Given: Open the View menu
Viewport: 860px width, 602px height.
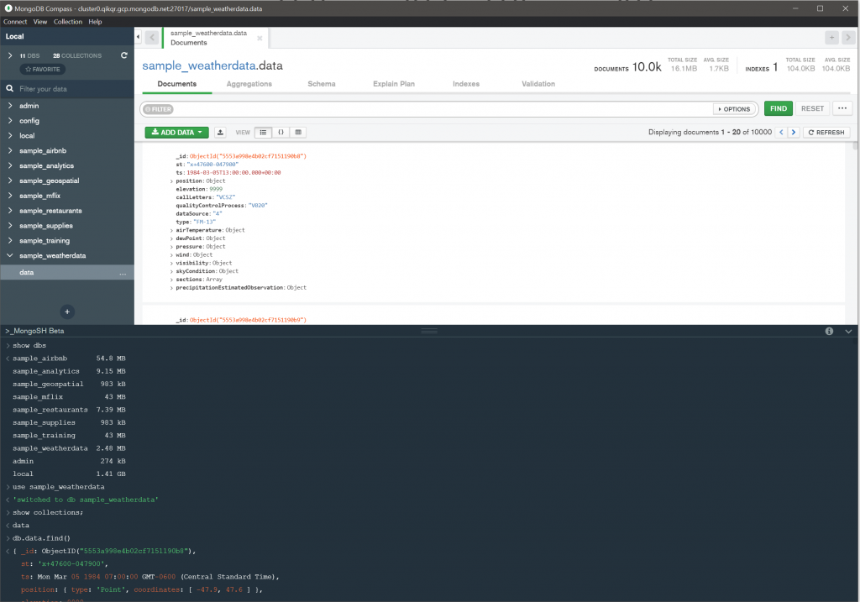Looking at the screenshot, I should click(40, 22).
